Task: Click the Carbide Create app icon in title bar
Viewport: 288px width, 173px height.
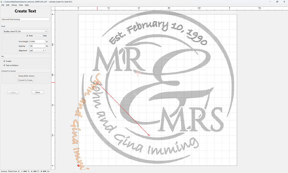Action: (2, 2)
